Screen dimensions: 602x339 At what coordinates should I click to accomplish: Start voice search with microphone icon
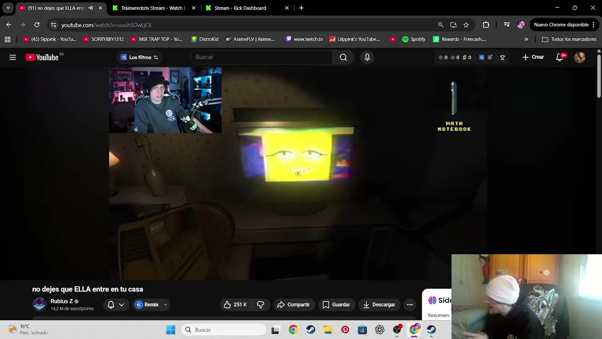pos(367,57)
